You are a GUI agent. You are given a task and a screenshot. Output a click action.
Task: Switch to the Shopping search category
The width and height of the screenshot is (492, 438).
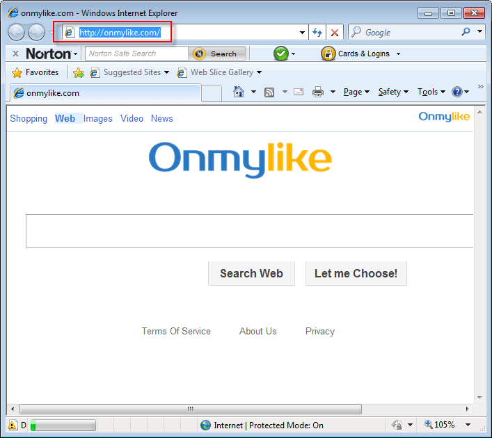pos(29,118)
